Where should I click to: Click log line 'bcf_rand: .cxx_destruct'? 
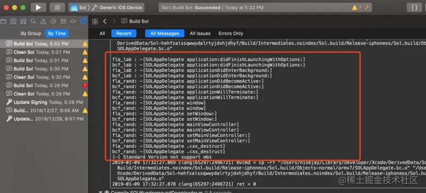click(x=169, y=152)
